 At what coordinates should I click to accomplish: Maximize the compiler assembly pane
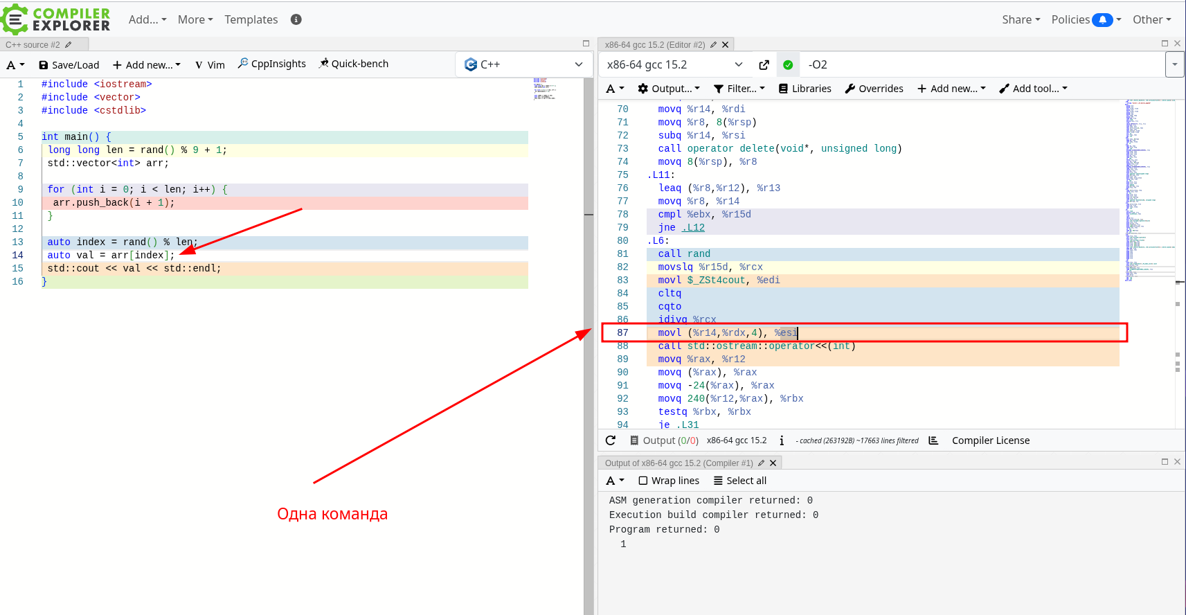pyautogui.click(x=1165, y=44)
